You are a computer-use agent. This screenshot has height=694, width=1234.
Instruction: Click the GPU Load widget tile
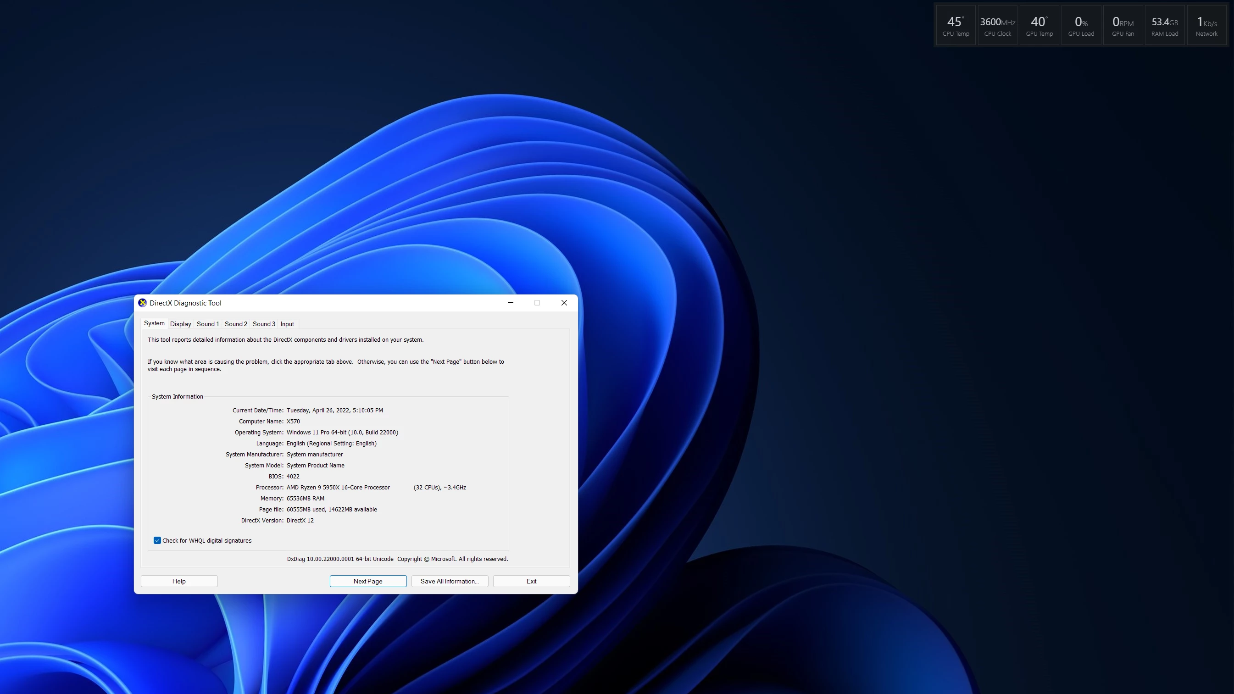pyautogui.click(x=1081, y=26)
